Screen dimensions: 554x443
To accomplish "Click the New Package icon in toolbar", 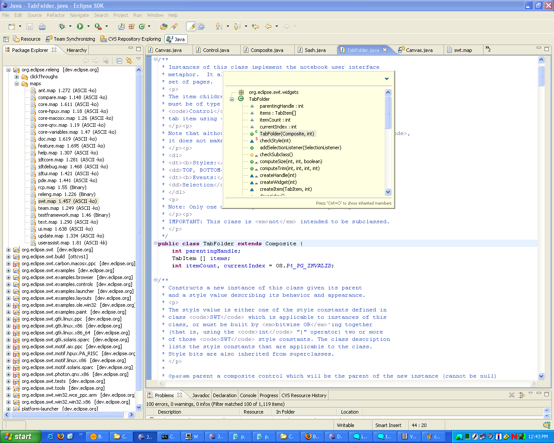I will (132, 27).
